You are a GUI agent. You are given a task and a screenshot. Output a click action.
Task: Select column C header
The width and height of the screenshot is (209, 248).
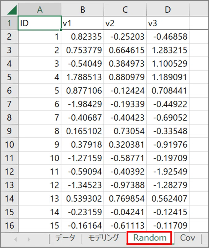(x=125, y=10)
